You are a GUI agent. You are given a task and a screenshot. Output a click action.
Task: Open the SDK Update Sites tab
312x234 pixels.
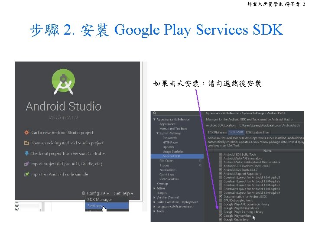click(257, 132)
